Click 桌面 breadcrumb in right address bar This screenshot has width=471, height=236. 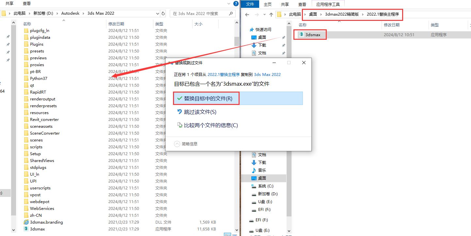click(313, 14)
